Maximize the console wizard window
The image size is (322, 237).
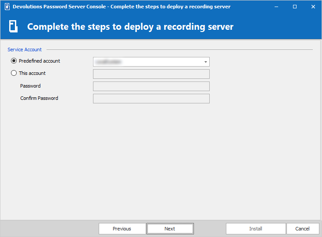[295, 7]
